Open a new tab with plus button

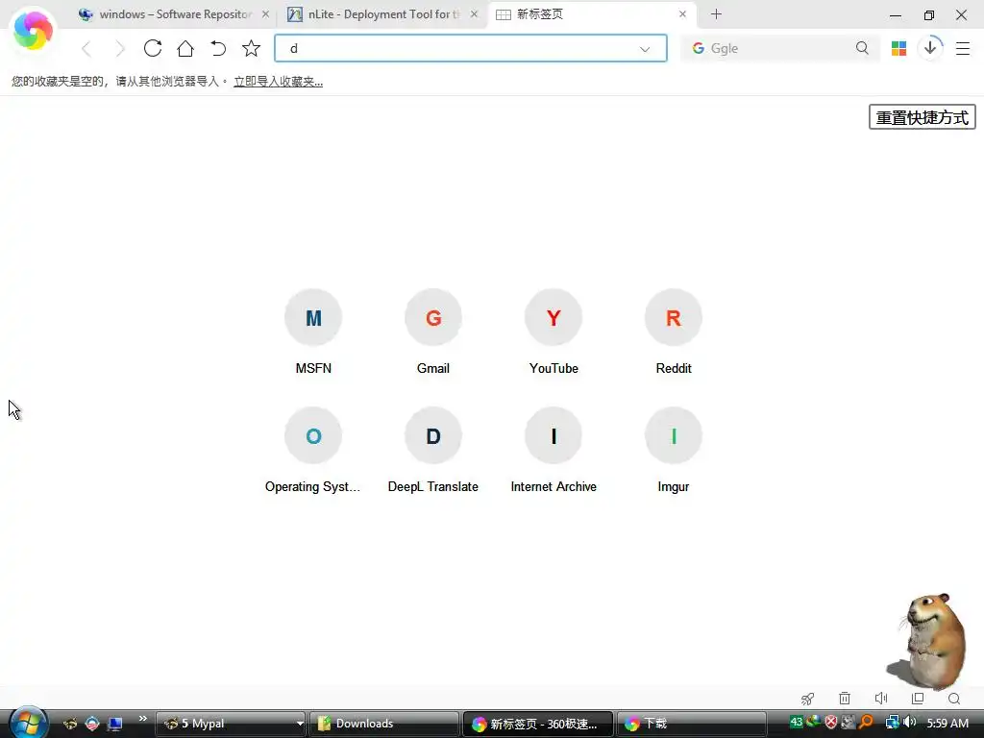point(716,13)
